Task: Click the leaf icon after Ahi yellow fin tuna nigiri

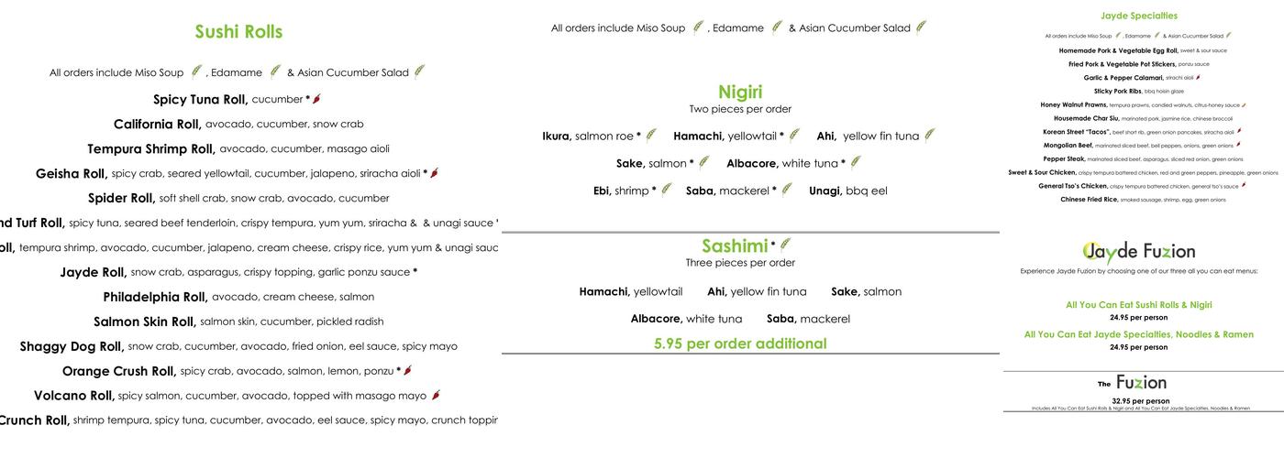Action: pyautogui.click(x=930, y=136)
